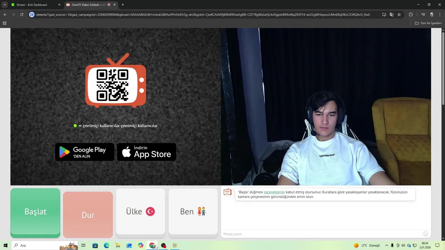Open Microsoft Edge from the taskbar
The width and height of the screenshot is (445, 250).
point(106,245)
